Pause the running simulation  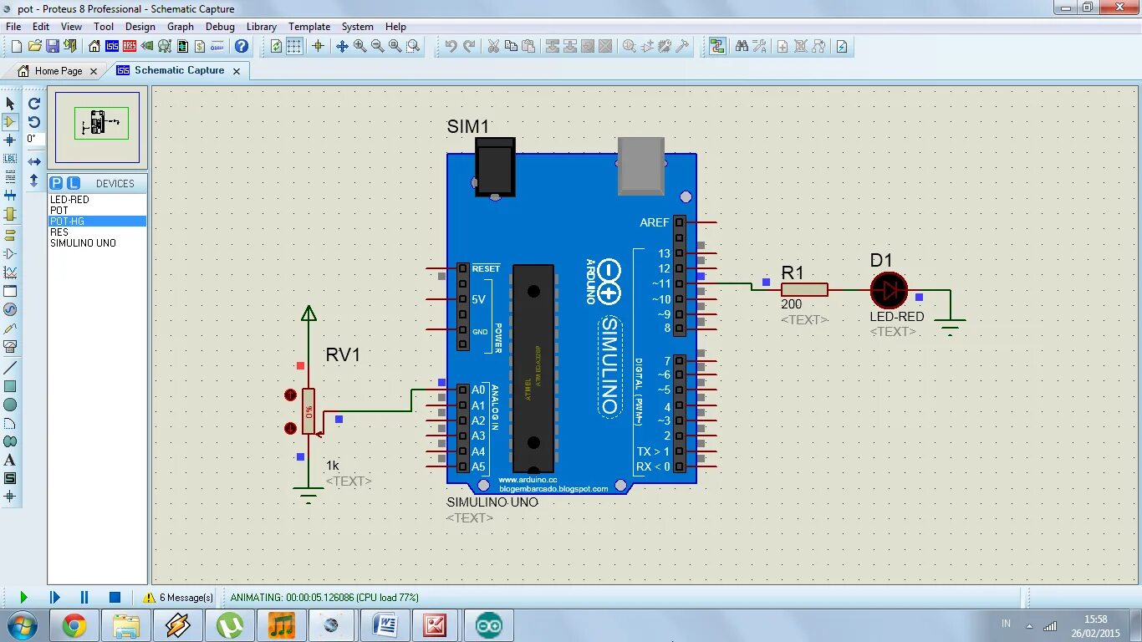(84, 597)
